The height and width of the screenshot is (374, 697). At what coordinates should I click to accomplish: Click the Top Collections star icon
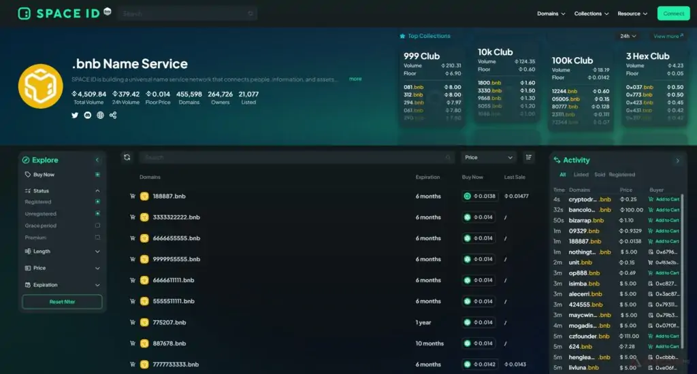402,36
